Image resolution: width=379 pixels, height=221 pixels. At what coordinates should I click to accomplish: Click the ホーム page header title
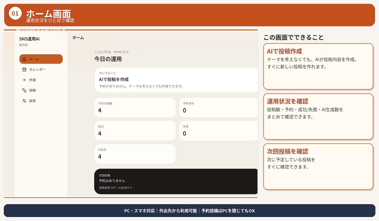coord(78,38)
